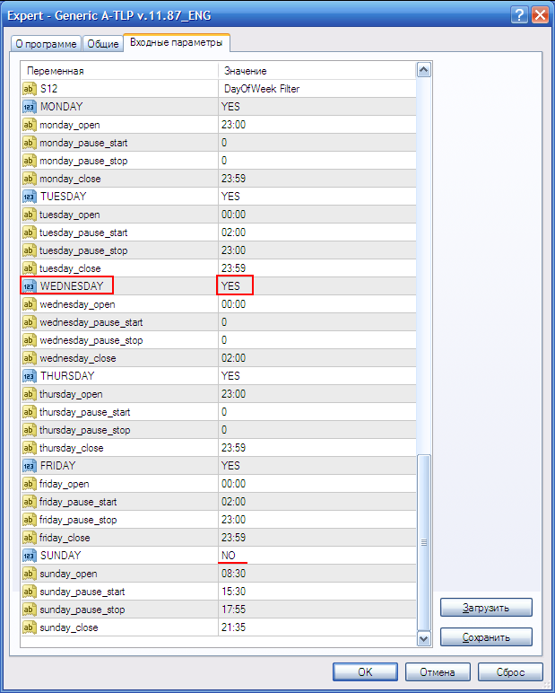Close the Expert dialog window
Screen dimensions: 555x693
coord(540,15)
